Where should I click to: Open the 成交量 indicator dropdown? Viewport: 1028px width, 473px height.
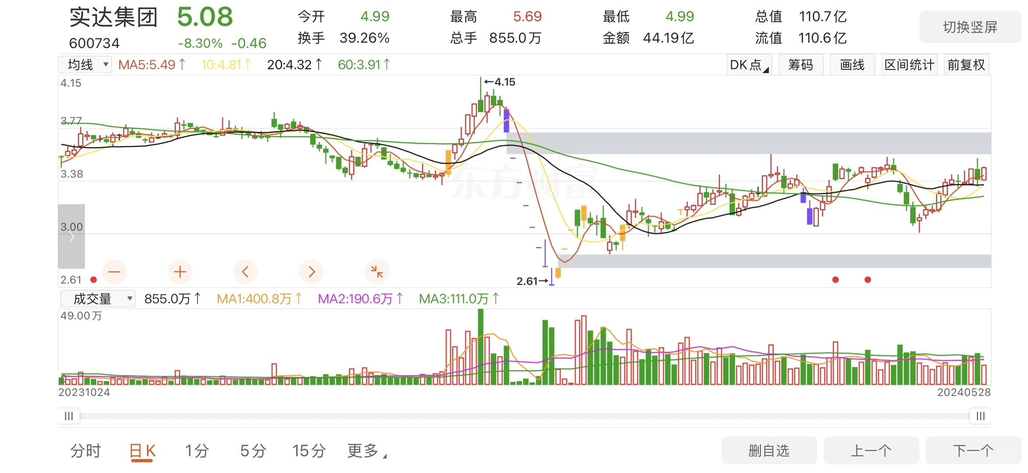tap(98, 299)
